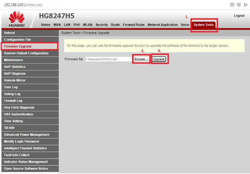
Task: Select the Security tab
Action: [x=102, y=25]
